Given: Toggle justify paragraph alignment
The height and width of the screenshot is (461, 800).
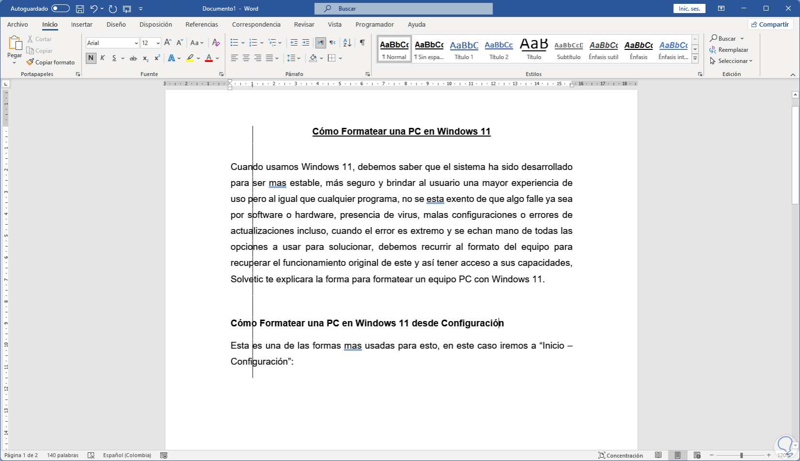Looking at the screenshot, I should 270,58.
